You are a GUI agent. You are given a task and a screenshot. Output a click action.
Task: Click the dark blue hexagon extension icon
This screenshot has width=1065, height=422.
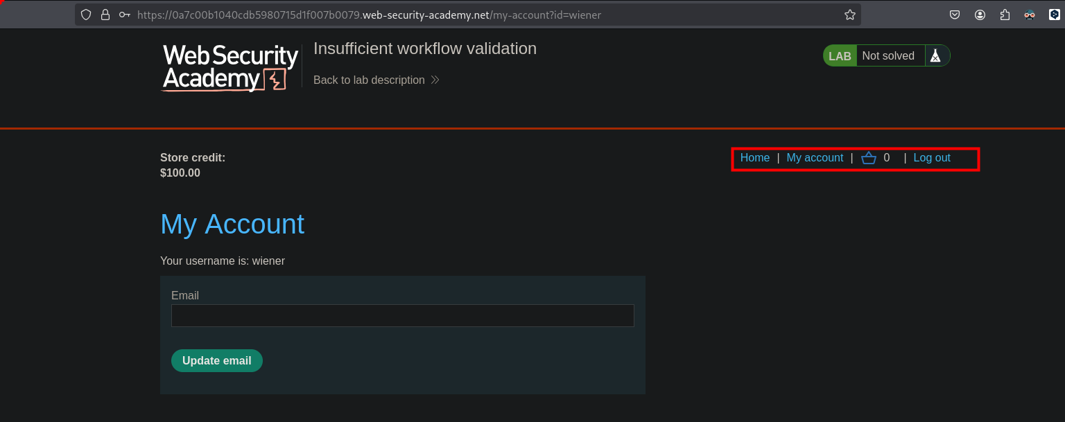(x=1053, y=15)
